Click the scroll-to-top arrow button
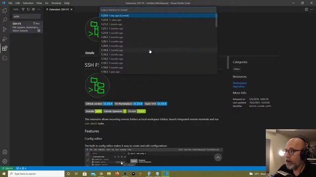Image resolution: width=316 pixels, height=177 pixels. tap(218, 157)
